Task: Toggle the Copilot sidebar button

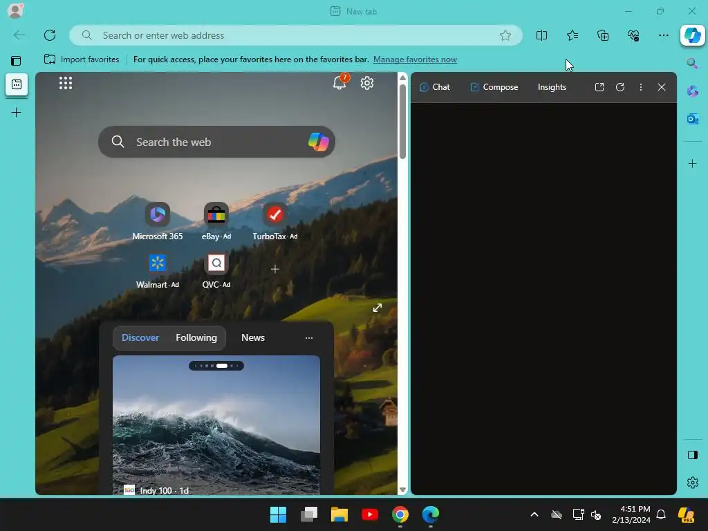Action: [693, 35]
